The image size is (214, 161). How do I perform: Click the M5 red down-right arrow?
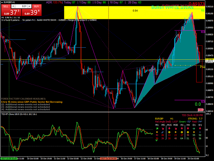pos(163,128)
